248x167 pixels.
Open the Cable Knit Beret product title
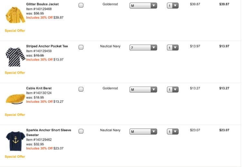[x=39, y=88]
